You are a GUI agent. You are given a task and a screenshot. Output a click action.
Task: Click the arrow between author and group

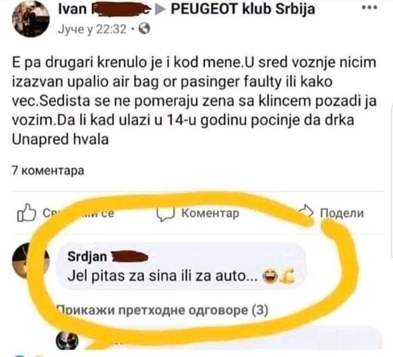[160, 9]
